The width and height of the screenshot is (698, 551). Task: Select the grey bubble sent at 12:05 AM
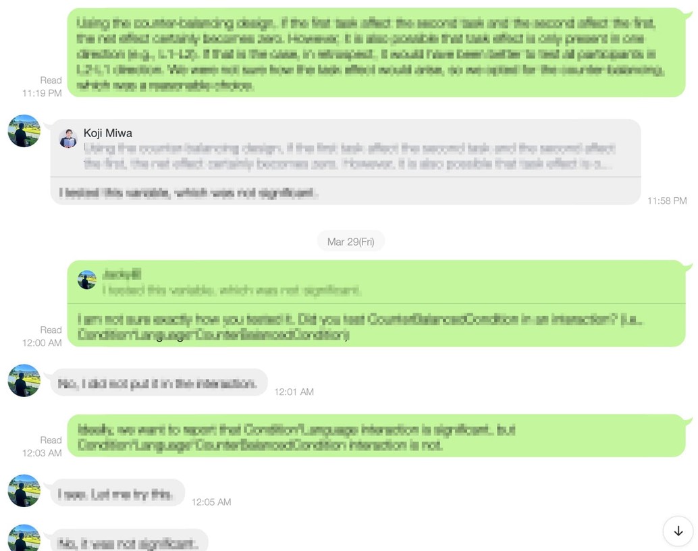point(117,493)
